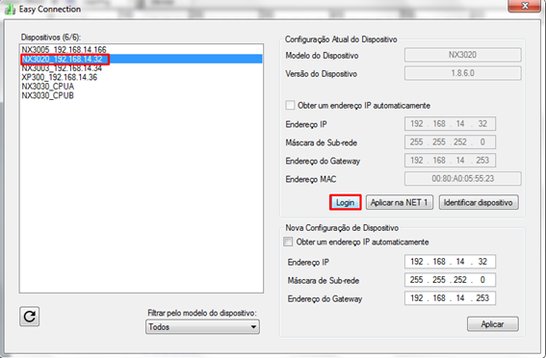
Task: Select device NX3030_CPUB
Action: 141,95
